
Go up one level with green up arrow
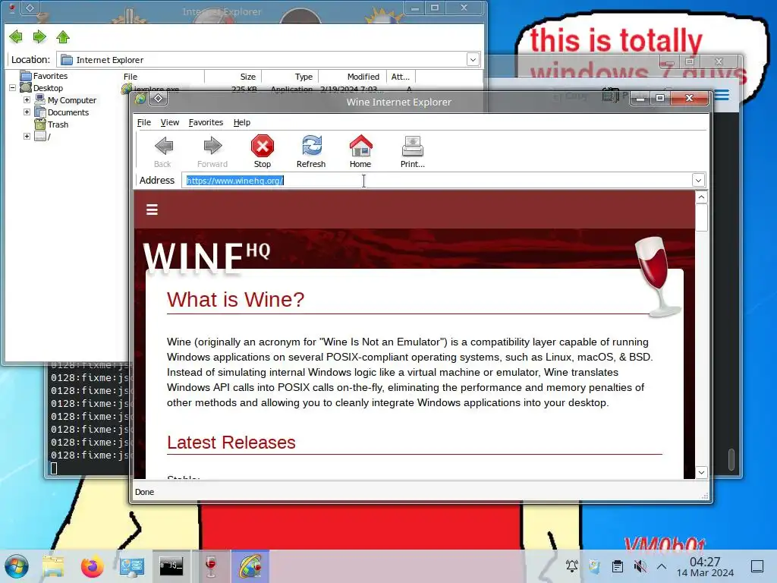[63, 36]
